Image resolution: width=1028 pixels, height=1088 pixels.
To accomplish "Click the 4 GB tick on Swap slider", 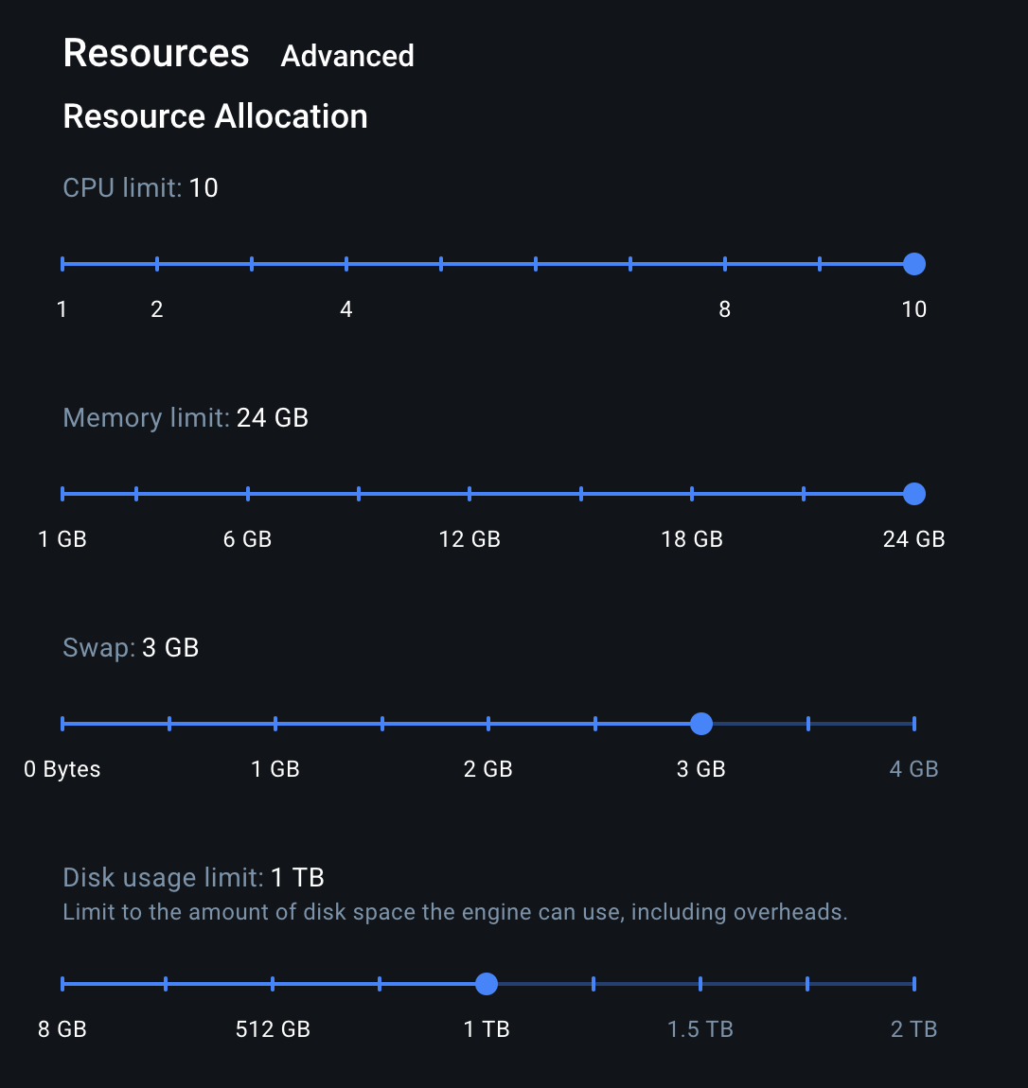I will tap(913, 724).
